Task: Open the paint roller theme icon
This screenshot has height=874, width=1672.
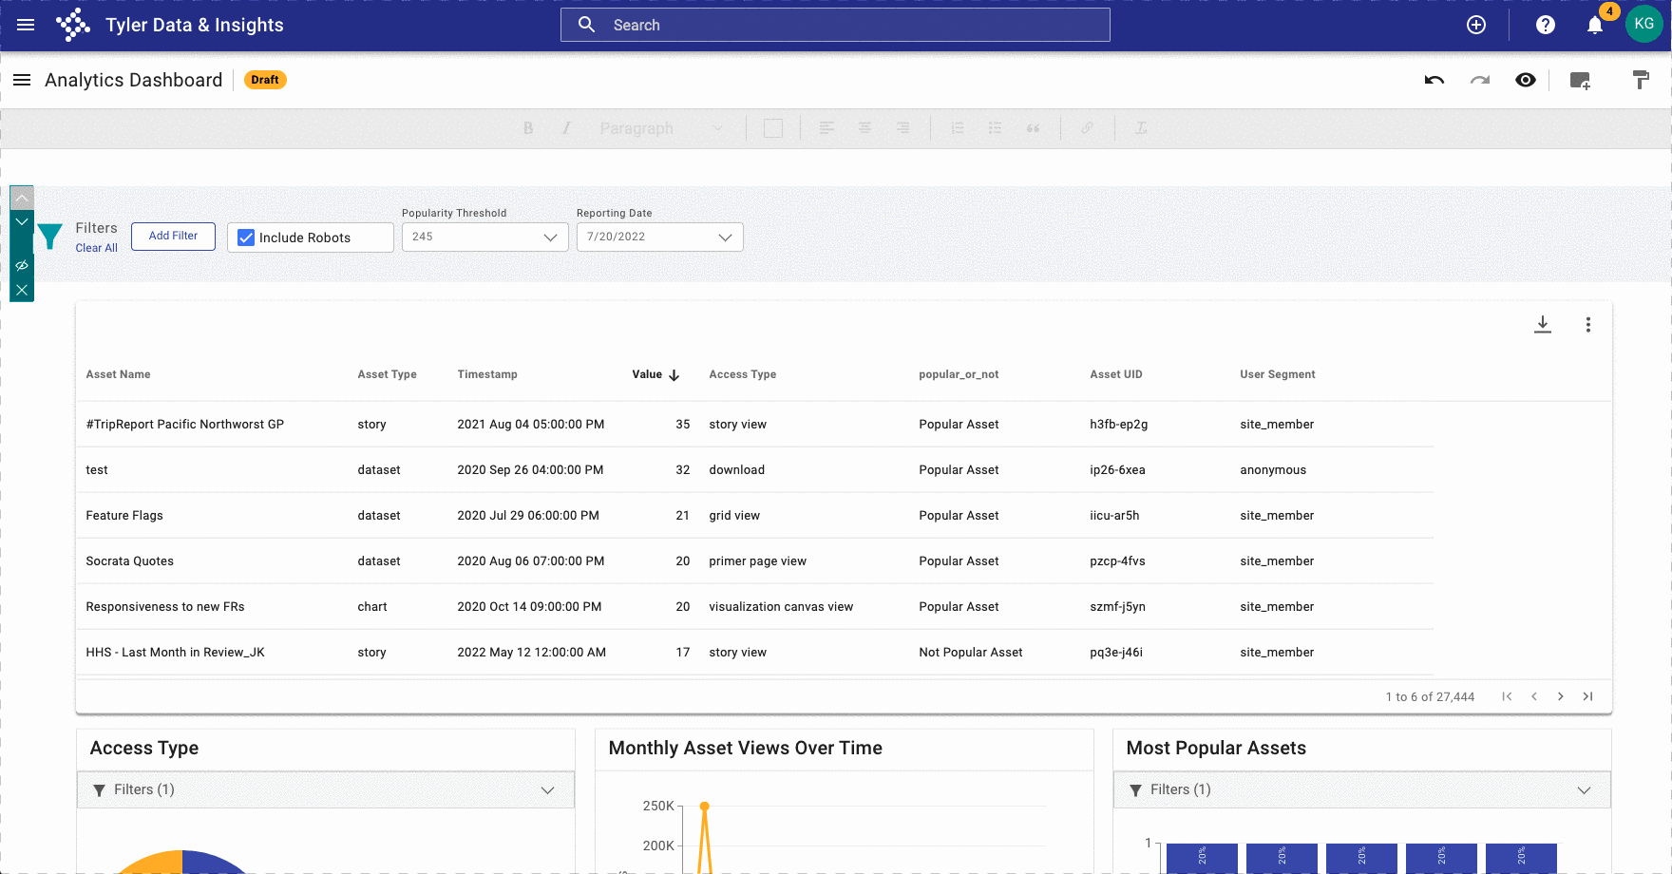Action: (1641, 81)
